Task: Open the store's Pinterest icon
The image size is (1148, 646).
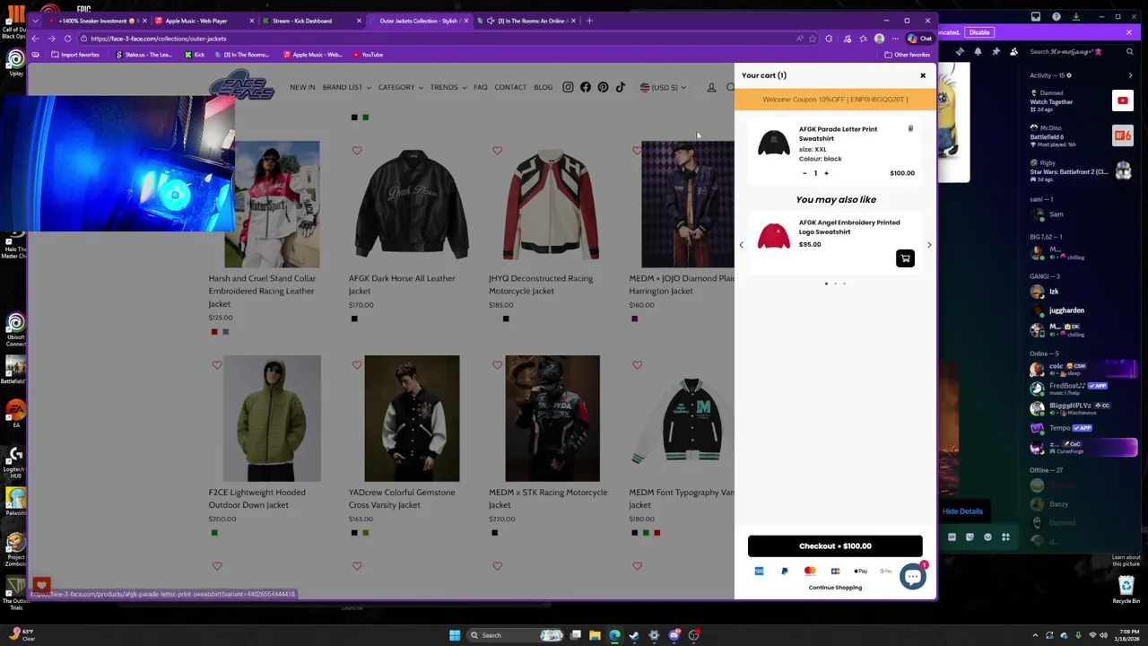Action: 603,87
